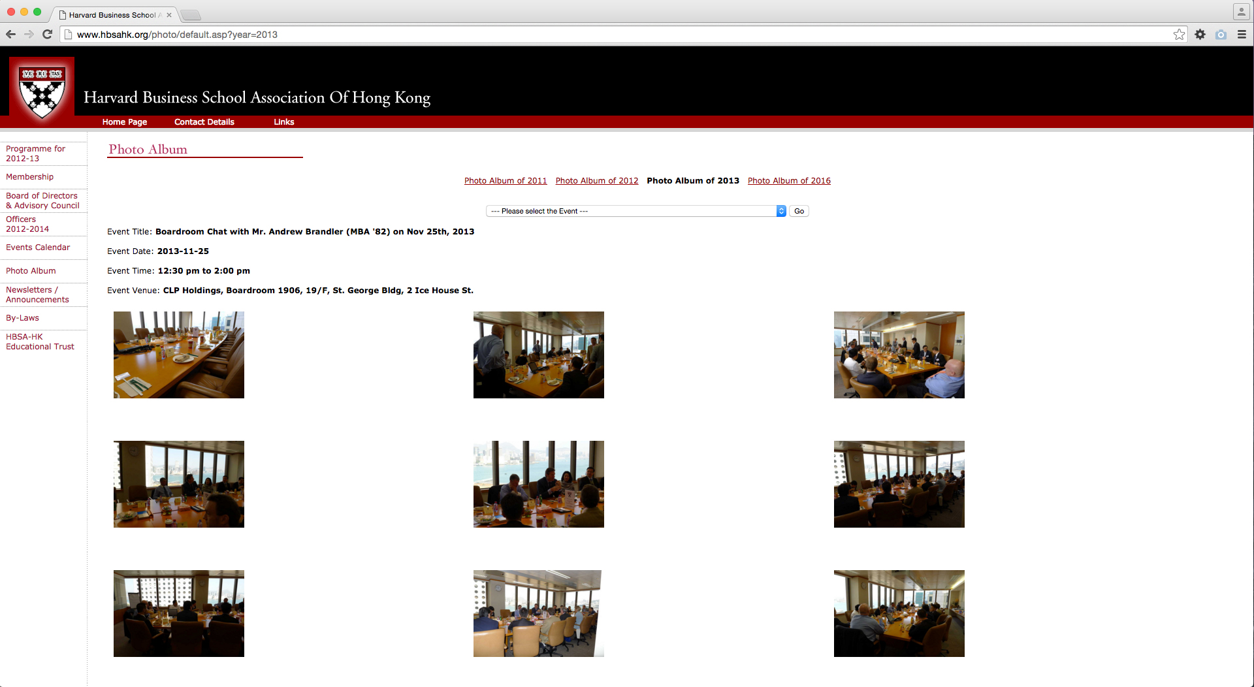Click the Chrome user profile icon
Screen dimensions: 1254x687
coord(1241,12)
